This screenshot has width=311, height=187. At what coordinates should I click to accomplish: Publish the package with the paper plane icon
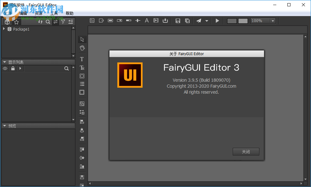coord(198,20)
